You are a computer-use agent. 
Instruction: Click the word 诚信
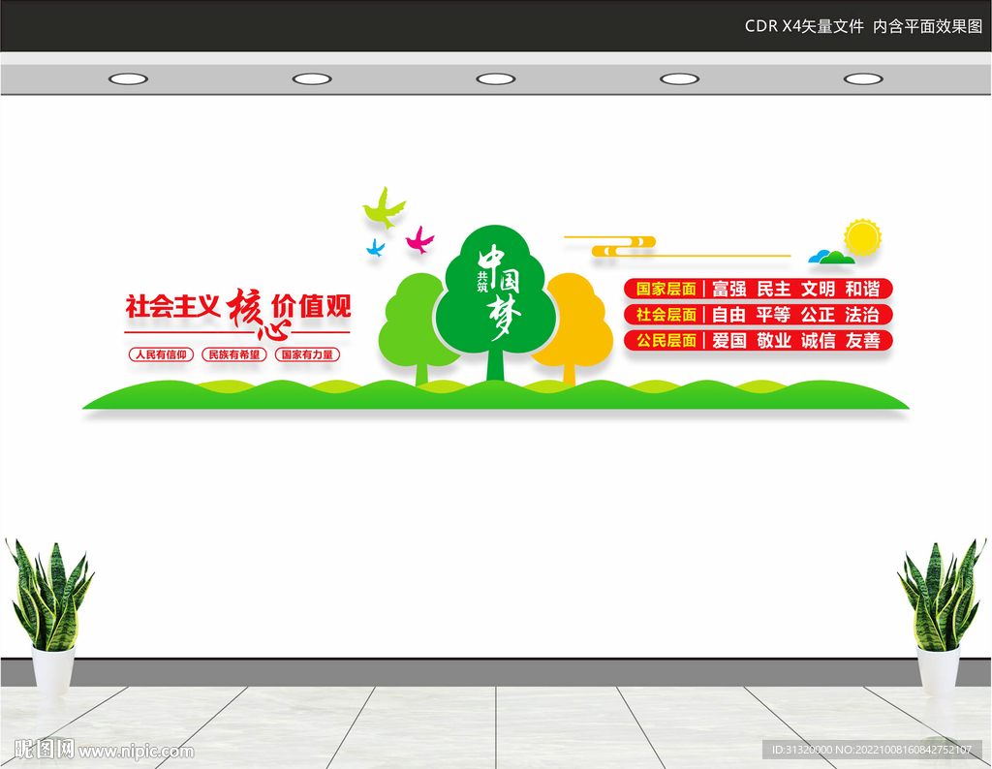(818, 341)
